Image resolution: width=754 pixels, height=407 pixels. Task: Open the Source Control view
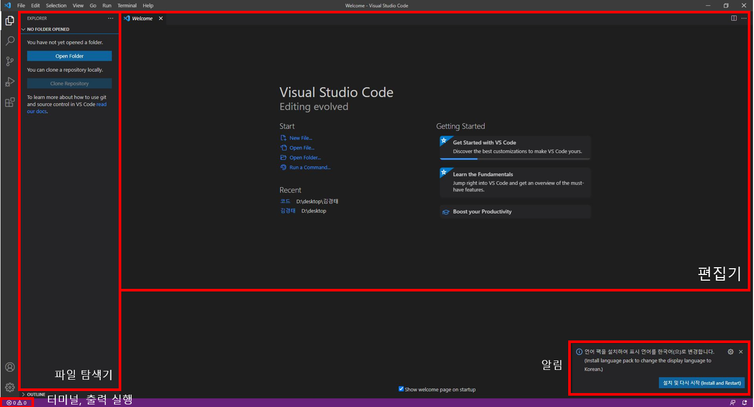(x=9, y=61)
